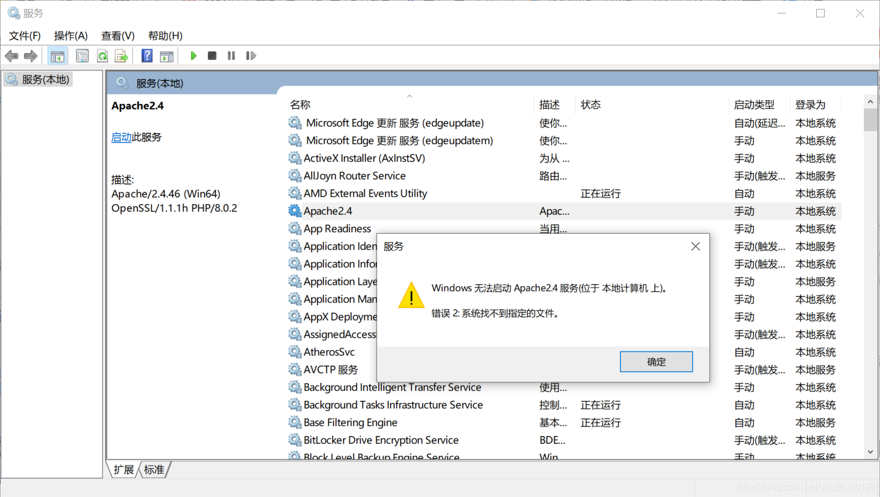Select Background Intelligent Transfer Service name
This screenshot has width=880, height=497.
pos(392,387)
